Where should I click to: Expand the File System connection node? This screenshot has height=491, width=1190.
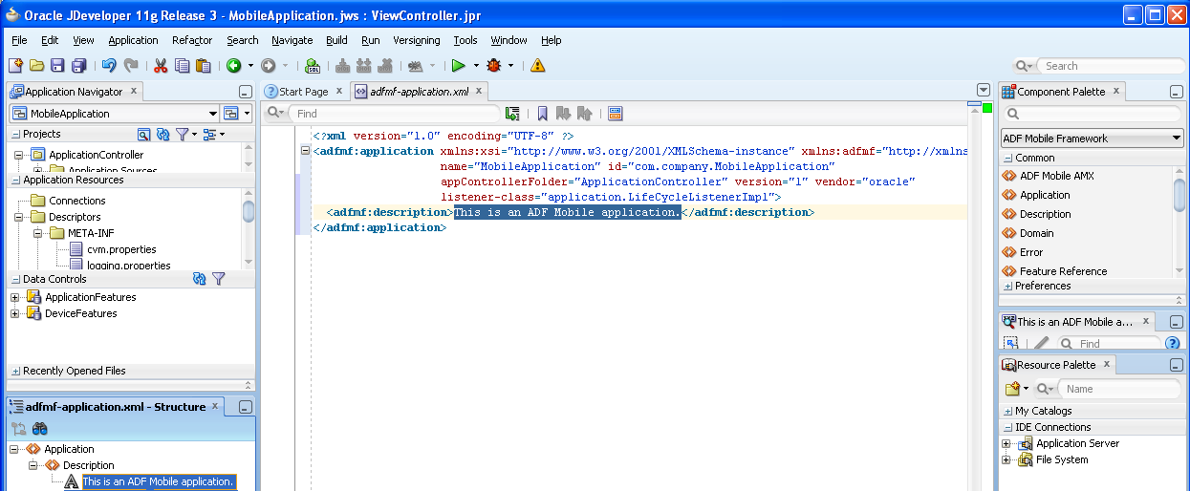pyautogui.click(x=1006, y=459)
